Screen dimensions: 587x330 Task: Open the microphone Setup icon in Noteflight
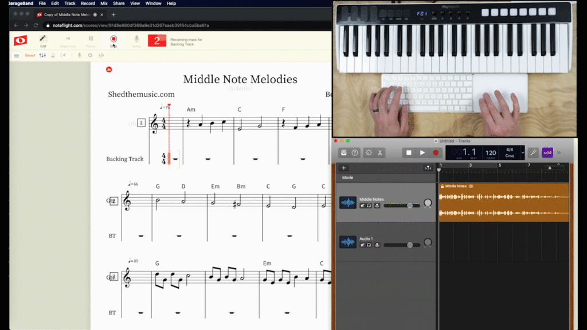point(136,39)
